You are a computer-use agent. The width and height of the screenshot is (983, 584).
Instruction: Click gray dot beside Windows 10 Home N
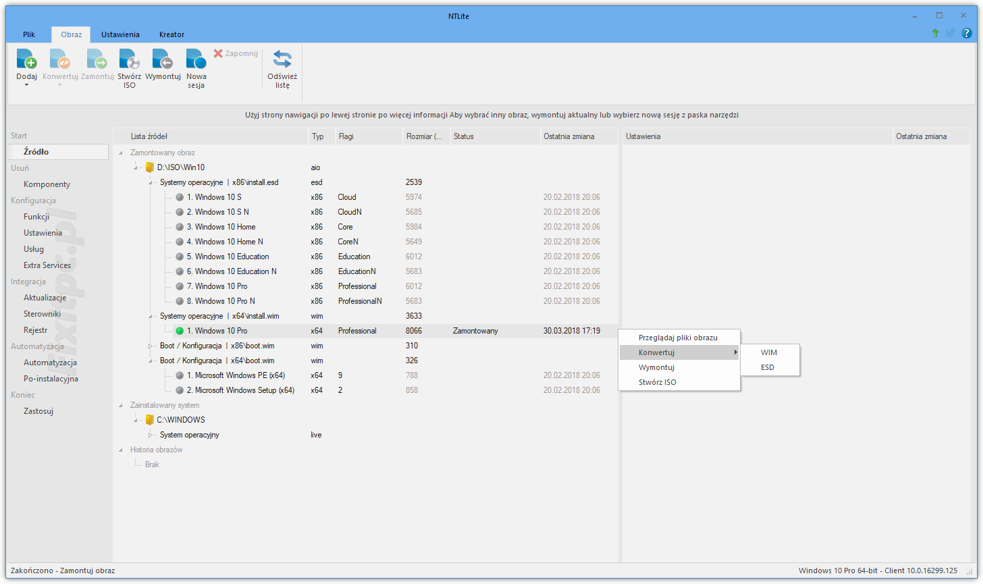180,242
